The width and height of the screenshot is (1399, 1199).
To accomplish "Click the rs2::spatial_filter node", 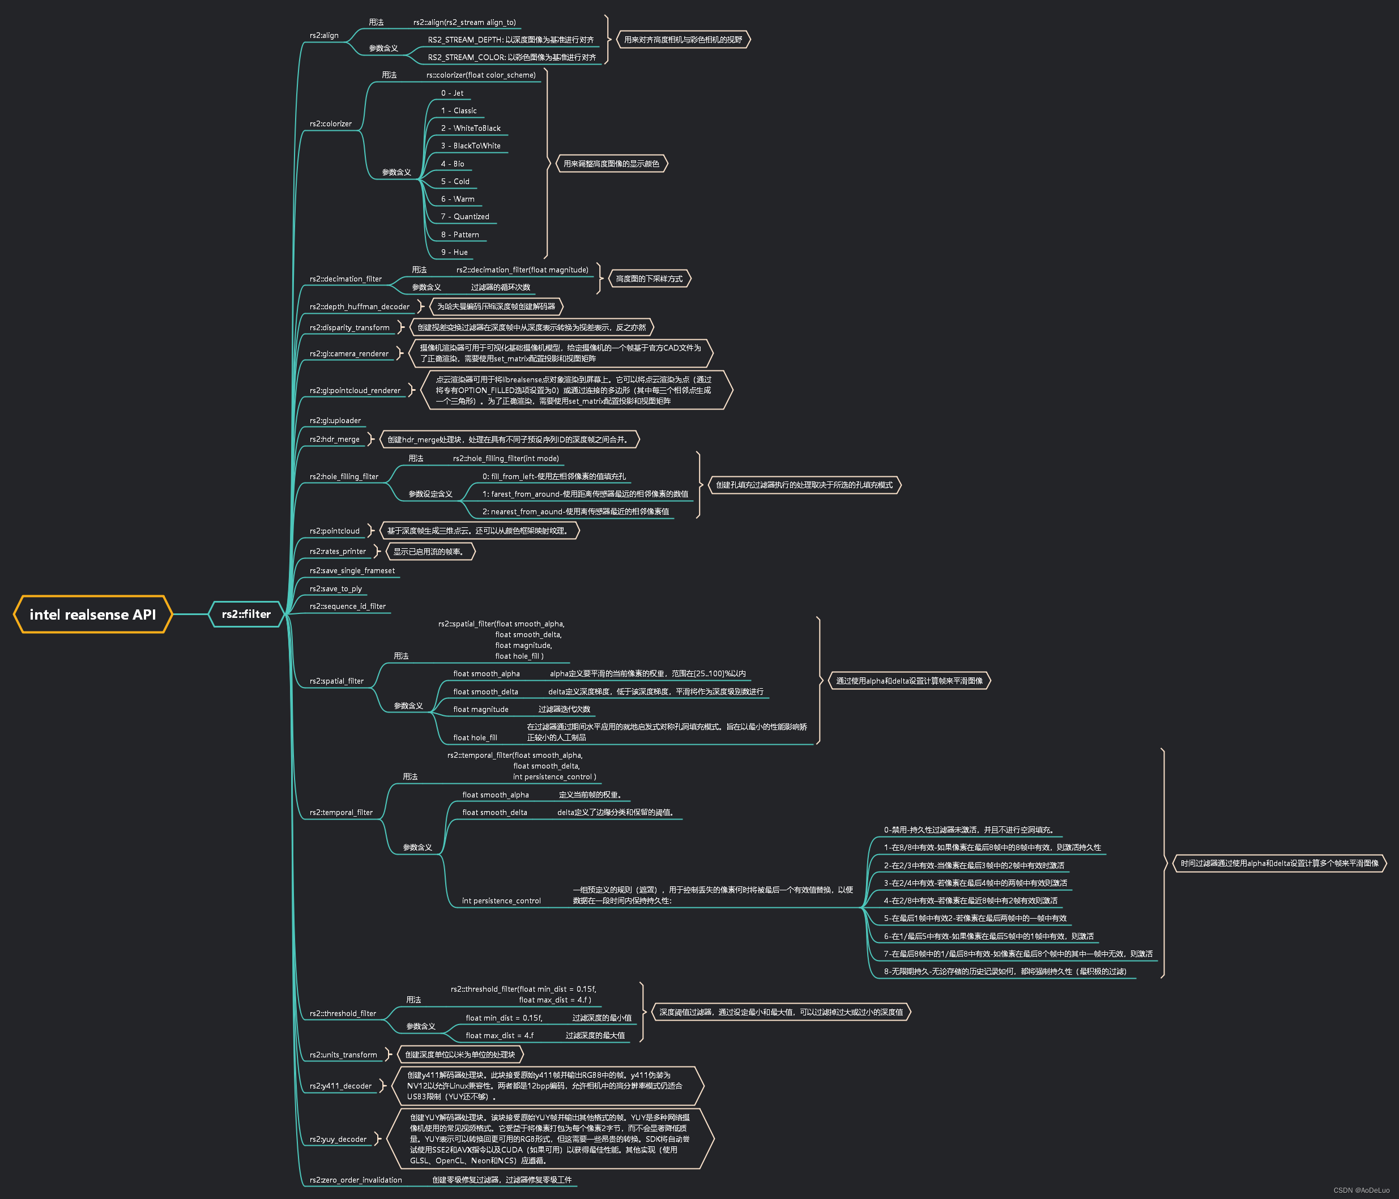I will (337, 681).
